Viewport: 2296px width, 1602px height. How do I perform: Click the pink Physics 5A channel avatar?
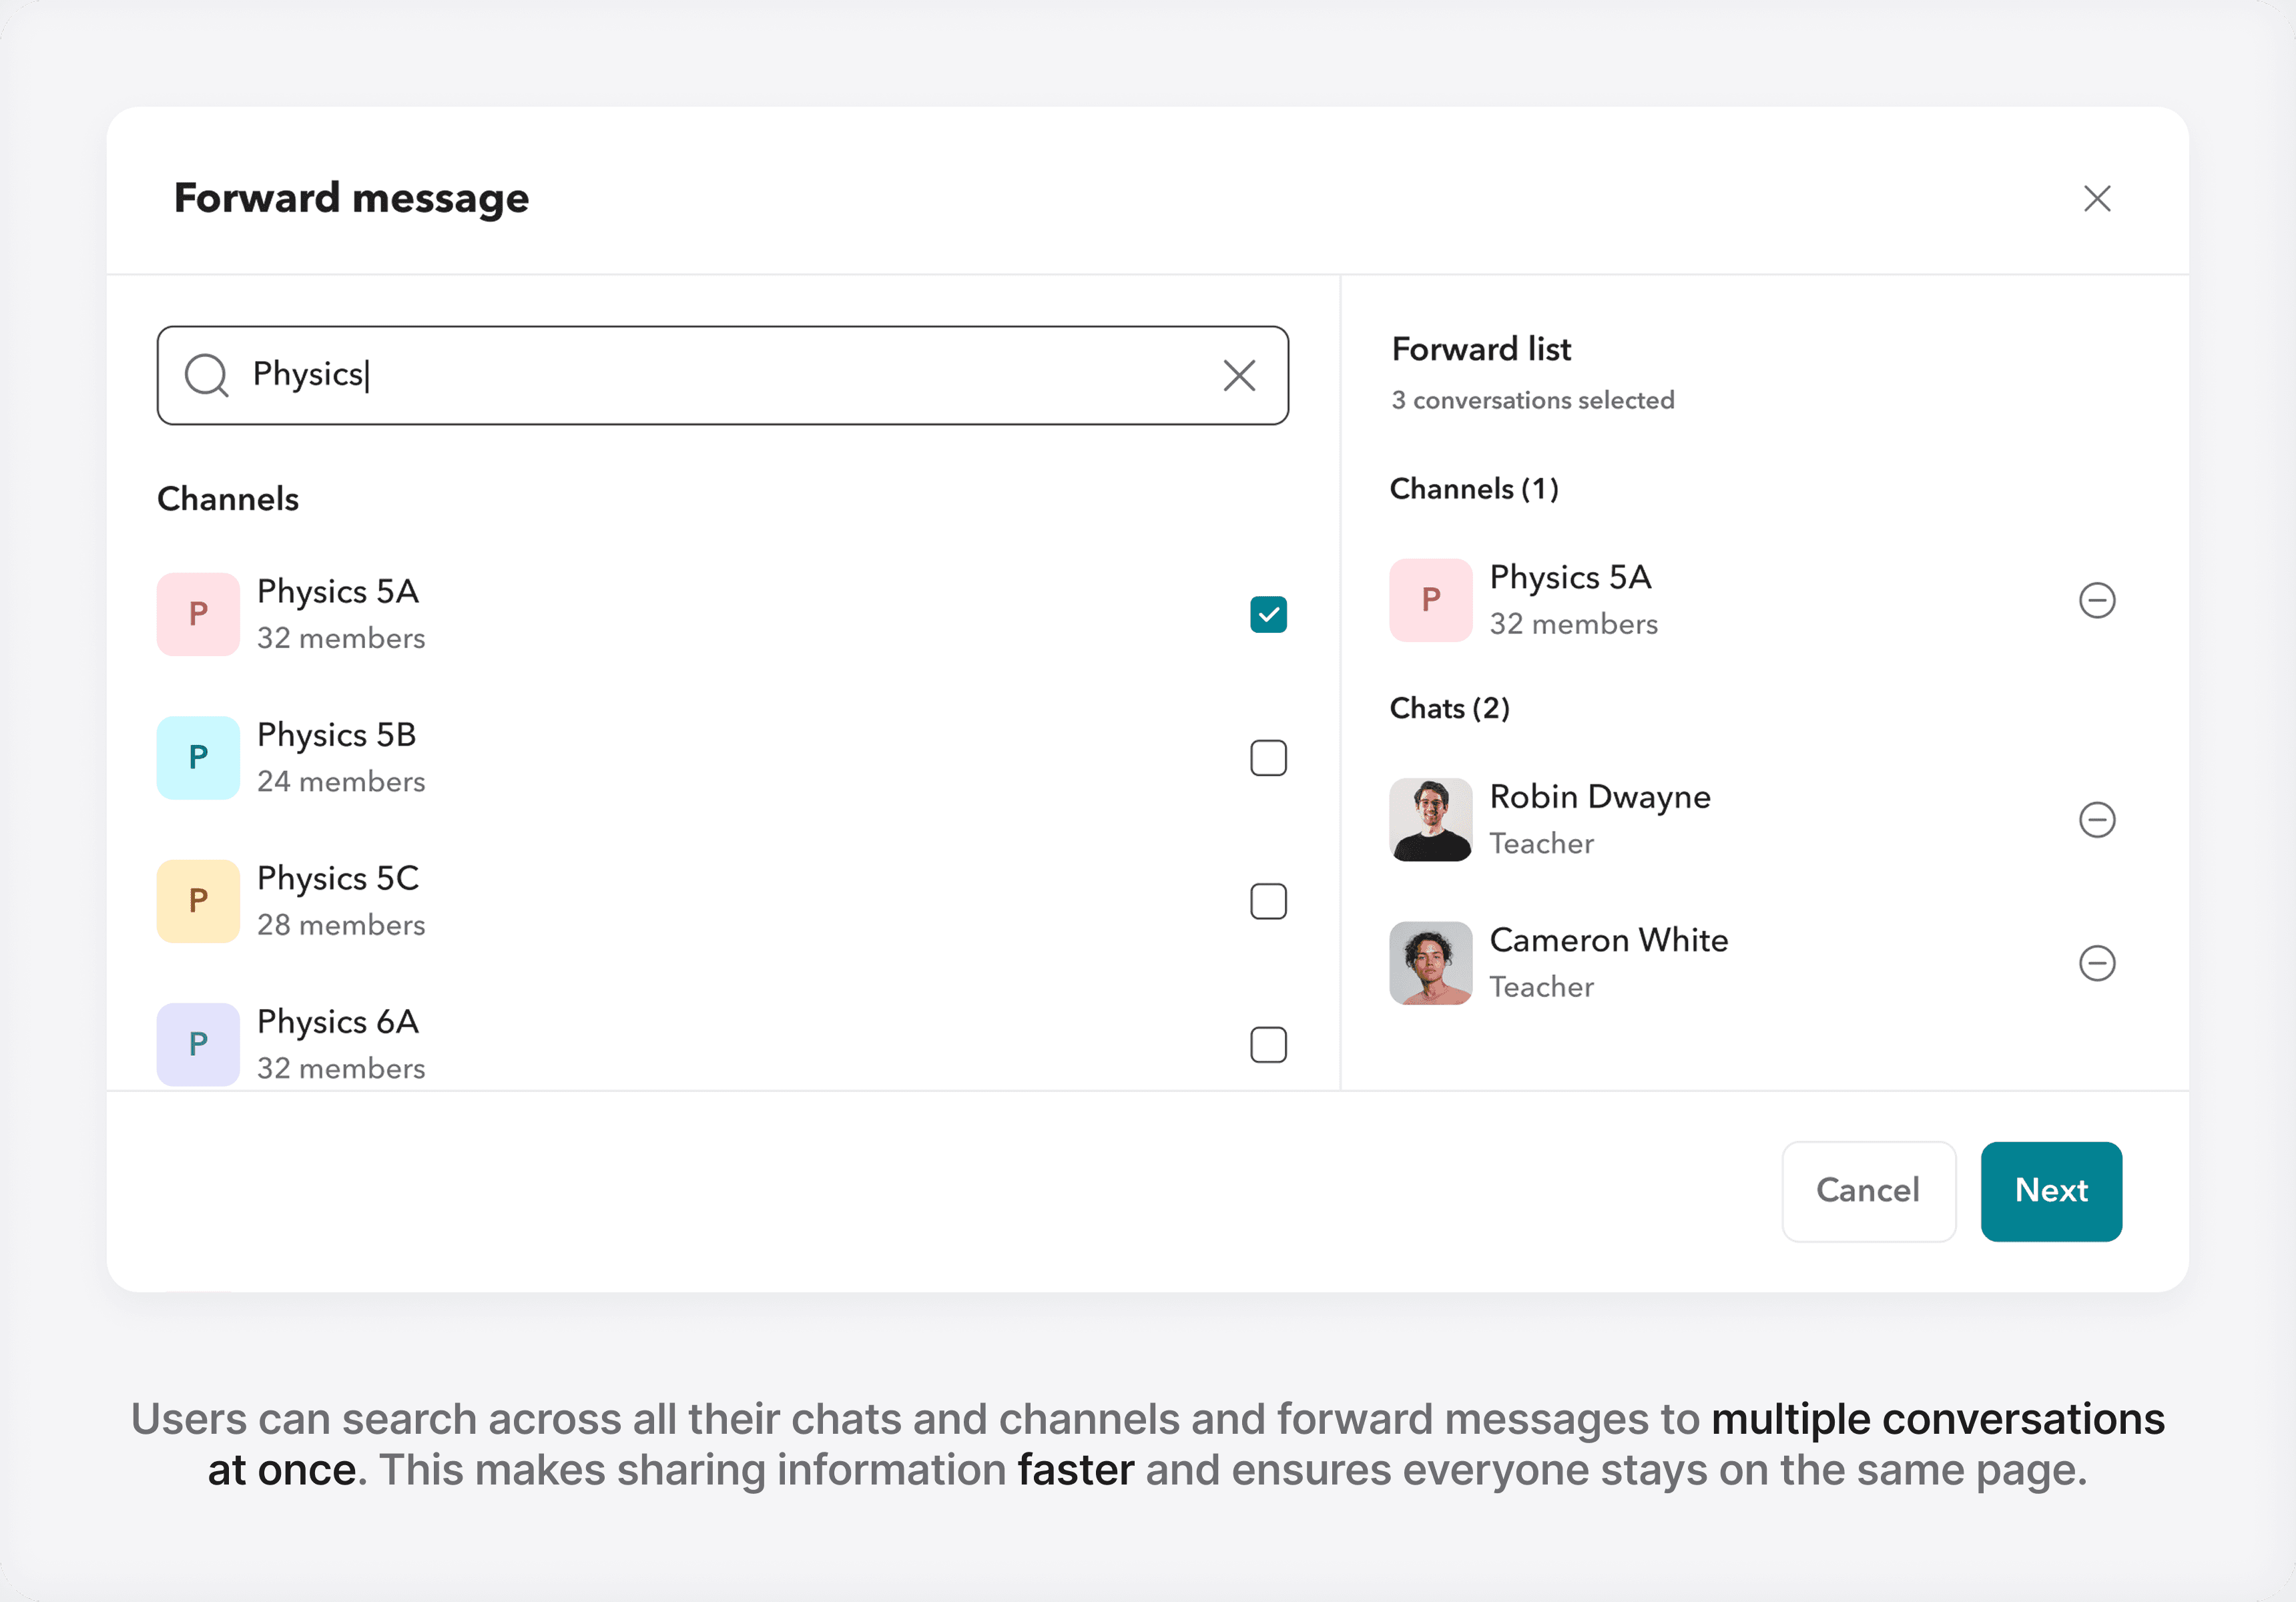click(x=198, y=614)
